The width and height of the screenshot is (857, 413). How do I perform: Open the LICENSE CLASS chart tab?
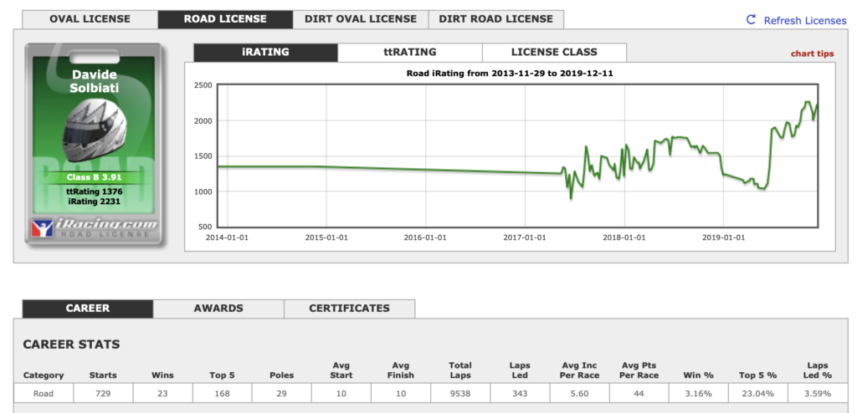click(554, 53)
